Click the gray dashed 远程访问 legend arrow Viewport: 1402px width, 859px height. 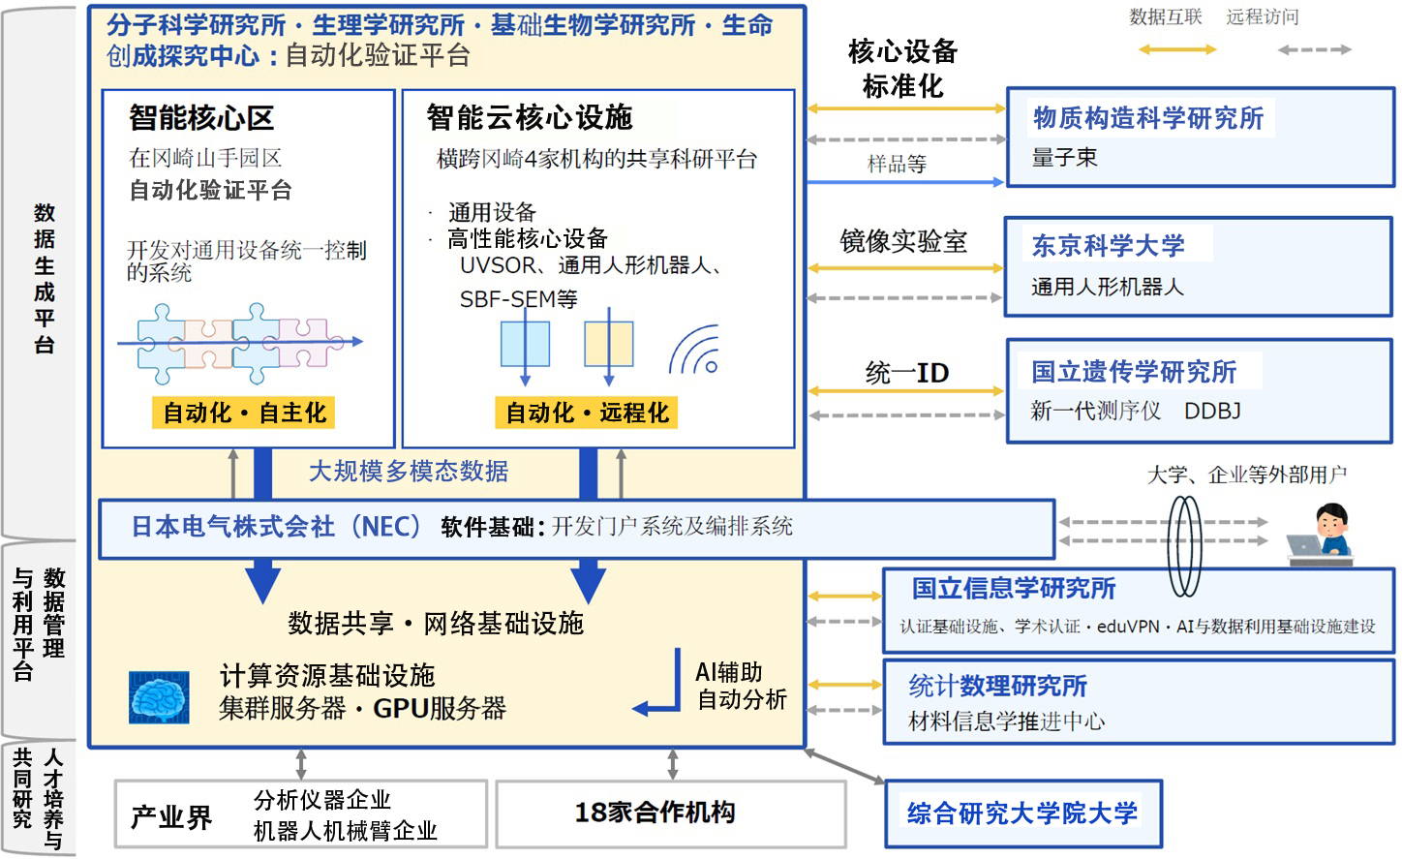[1314, 49]
